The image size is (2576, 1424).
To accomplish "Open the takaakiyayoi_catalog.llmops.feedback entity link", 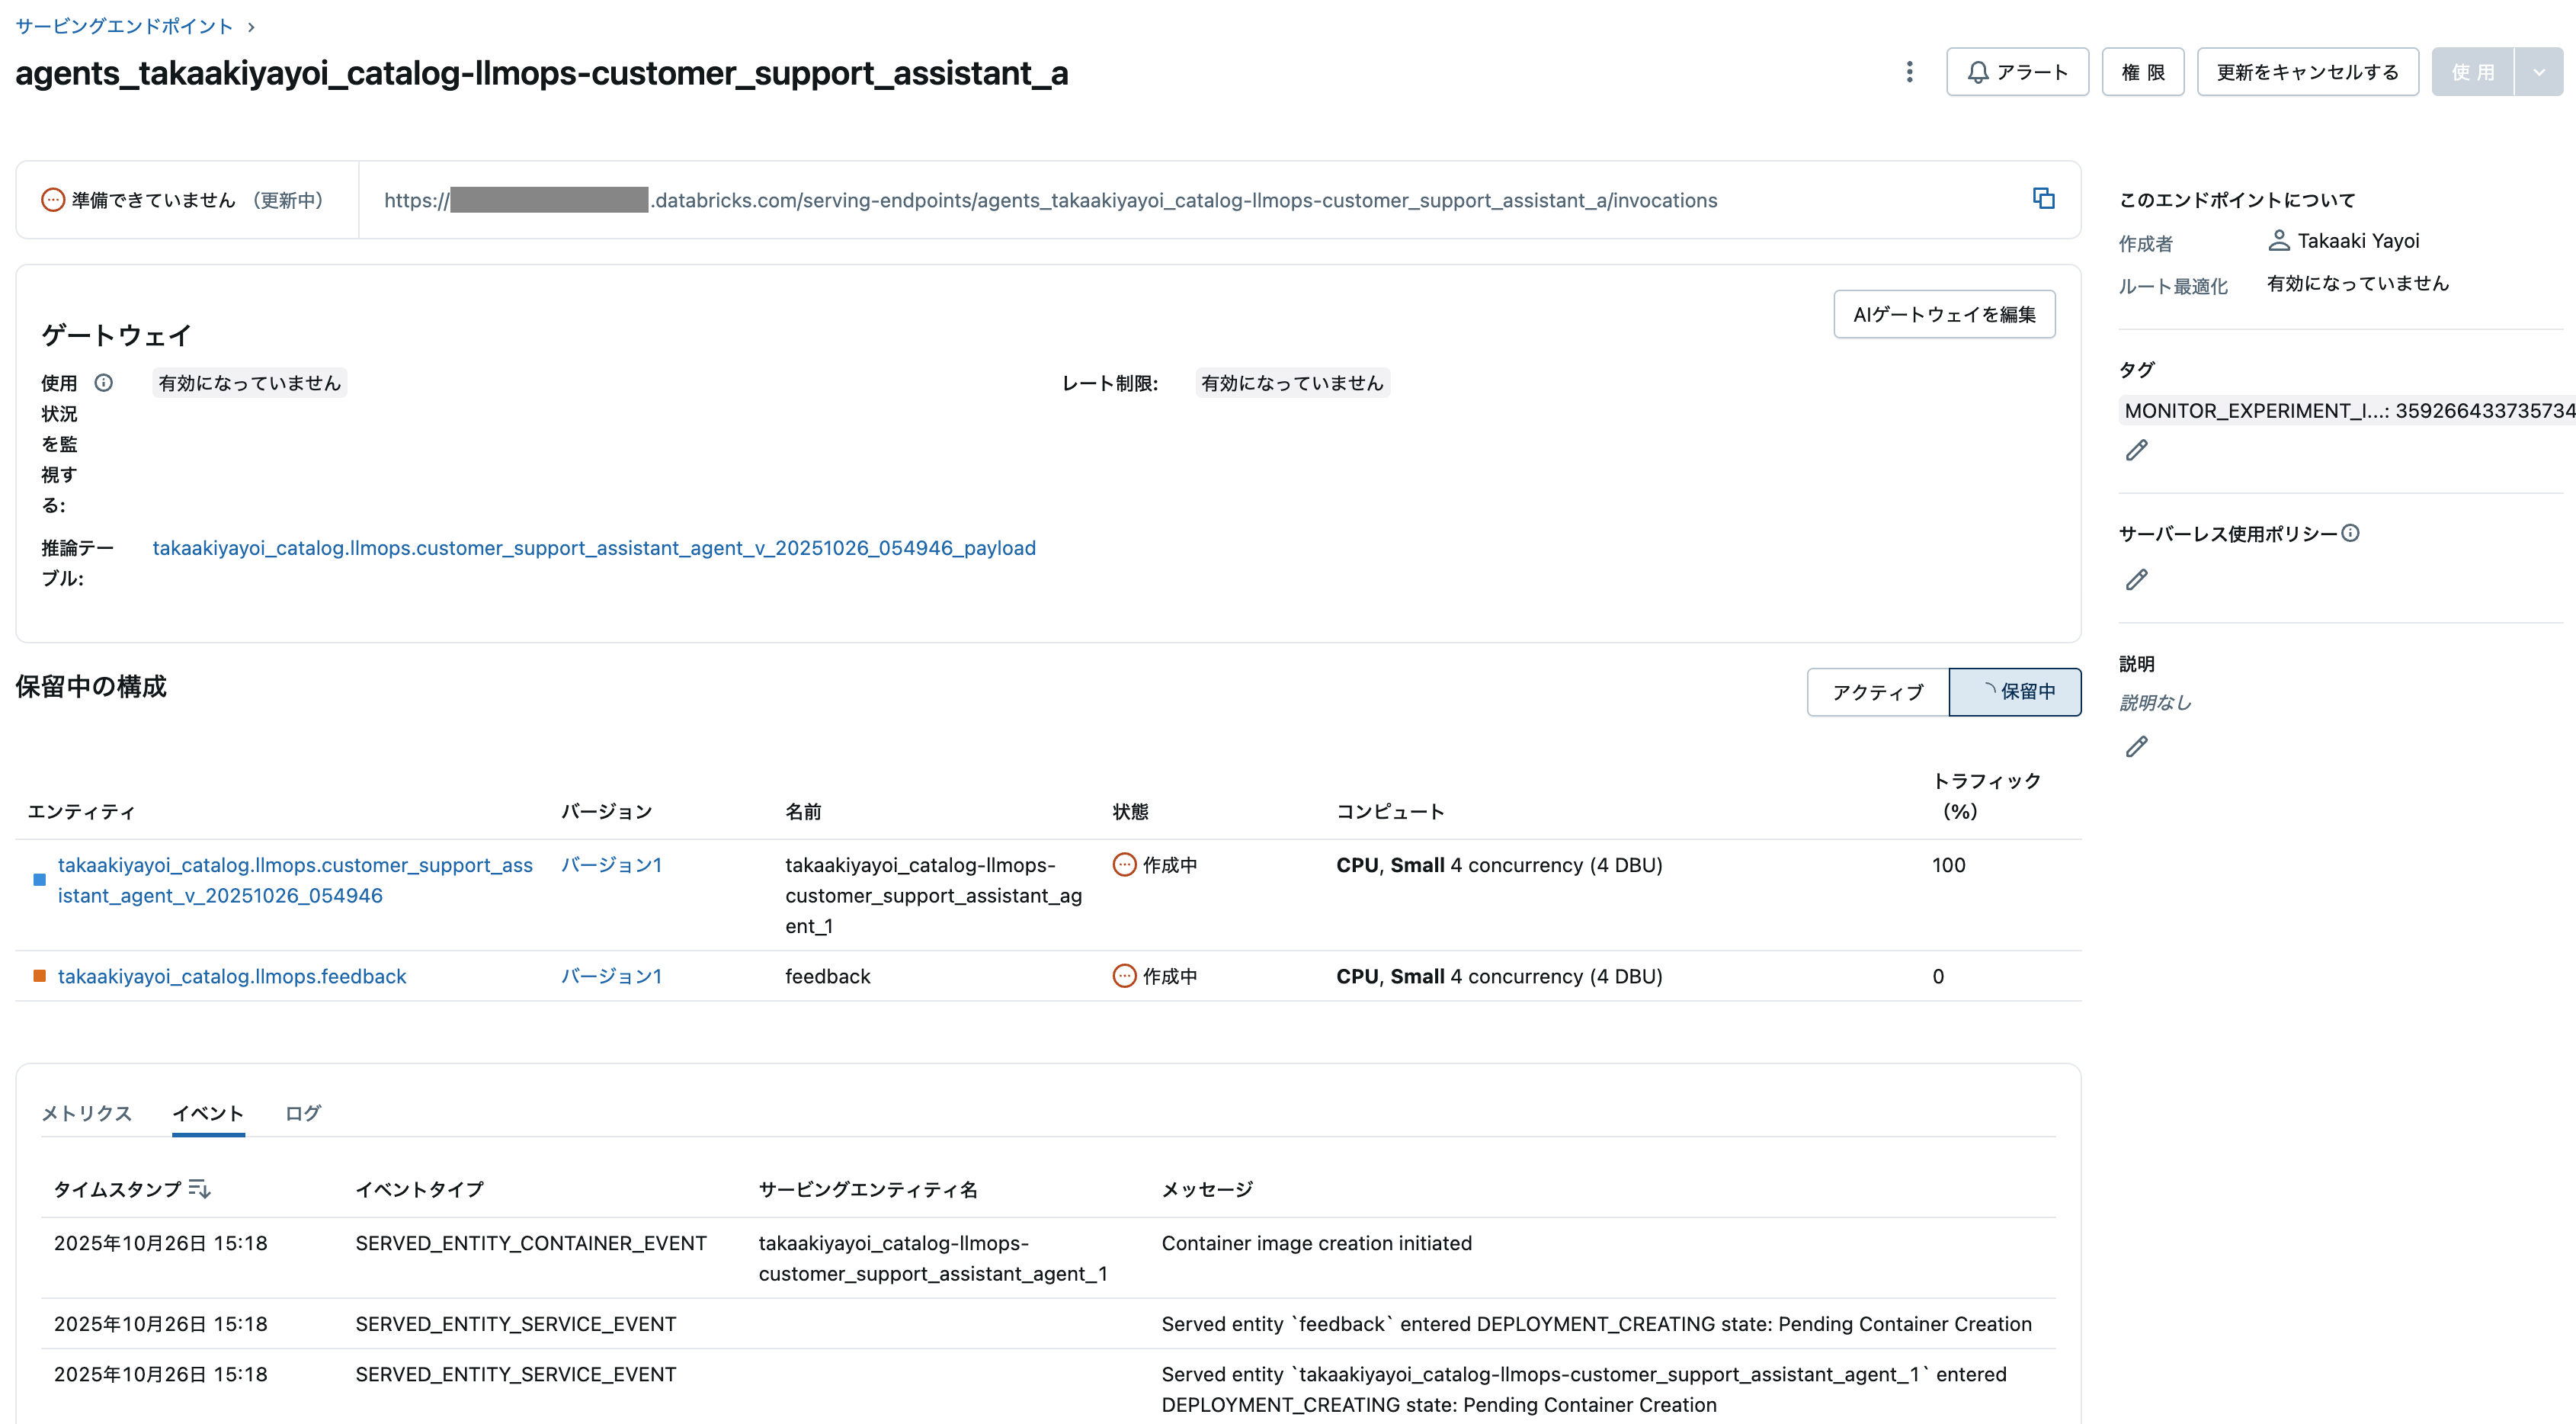I will click(232, 976).
